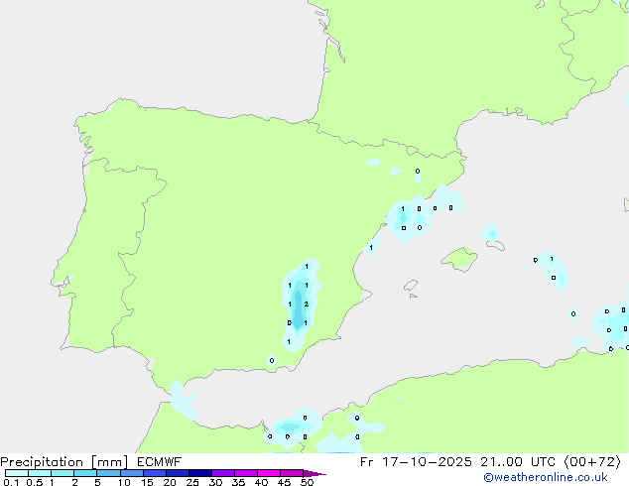Click the '20' legend scale label
The height and width of the screenshot is (486, 629).
point(170,482)
